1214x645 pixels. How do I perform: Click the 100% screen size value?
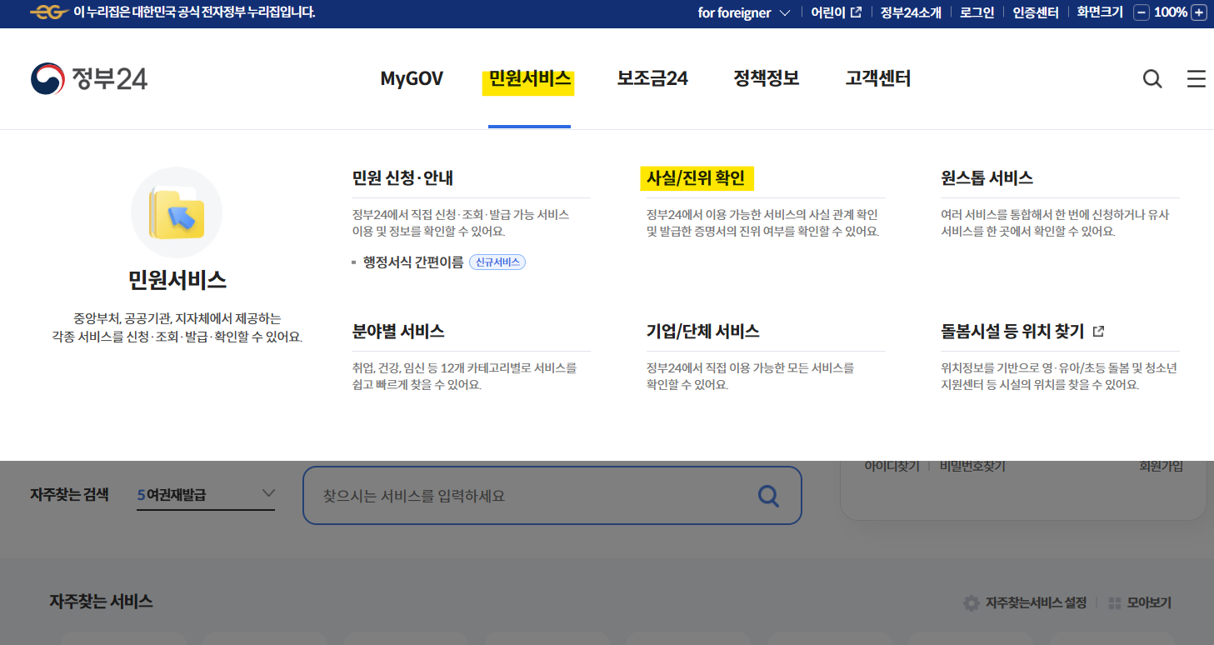coord(1171,12)
